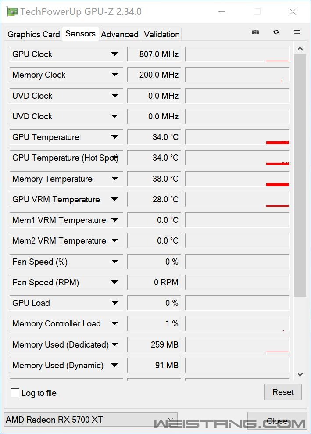Expand the Memory Clock sensor dropdown
Viewport: 311px width, 434px height.
point(114,75)
